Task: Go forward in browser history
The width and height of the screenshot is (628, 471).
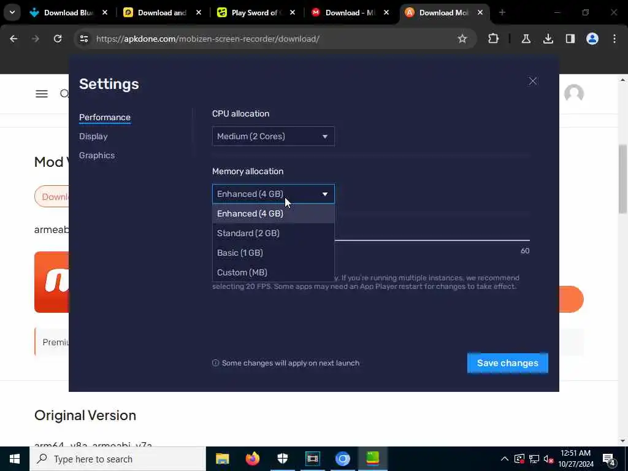Action: pyautogui.click(x=35, y=39)
